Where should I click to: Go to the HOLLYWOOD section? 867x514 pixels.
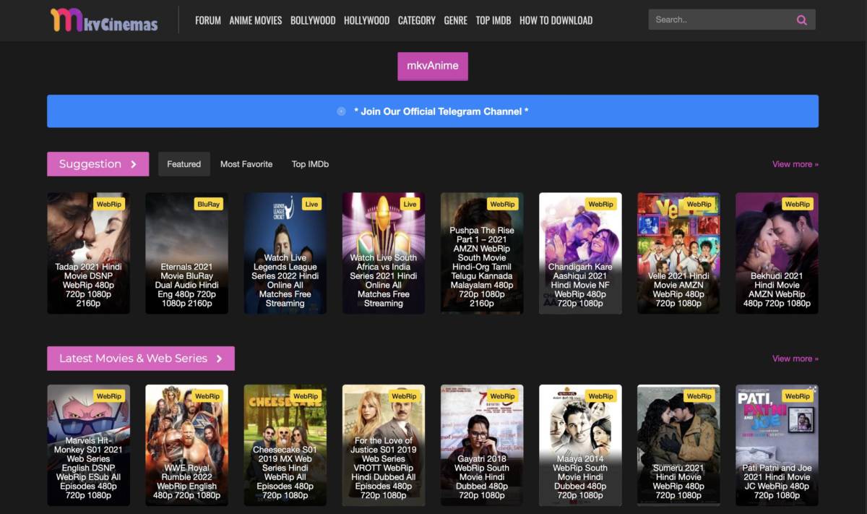coord(366,20)
